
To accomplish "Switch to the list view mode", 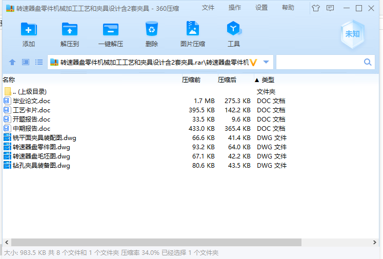I will (39, 62).
